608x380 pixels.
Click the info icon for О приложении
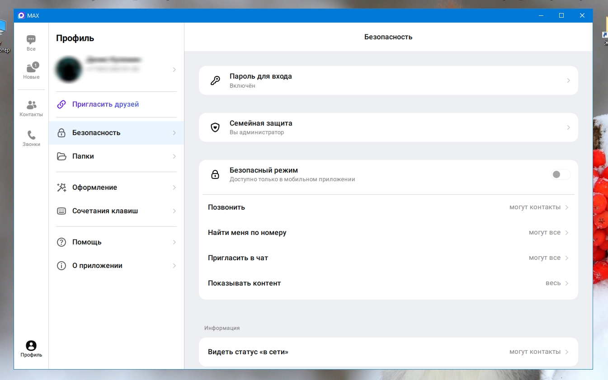[x=61, y=266]
